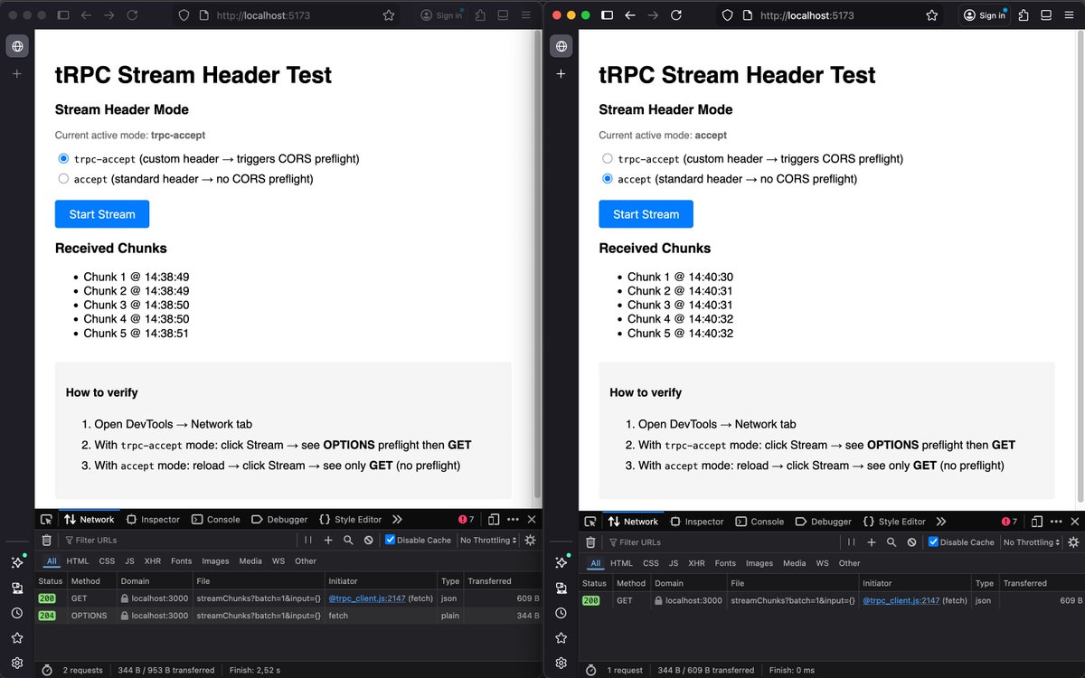This screenshot has height=678, width=1085.
Task: Select accept radio in left window
Action: click(63, 179)
